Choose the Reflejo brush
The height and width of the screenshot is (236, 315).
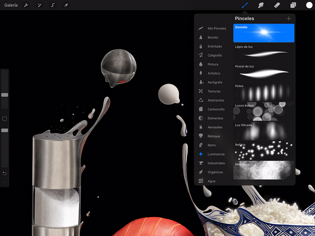(264, 150)
